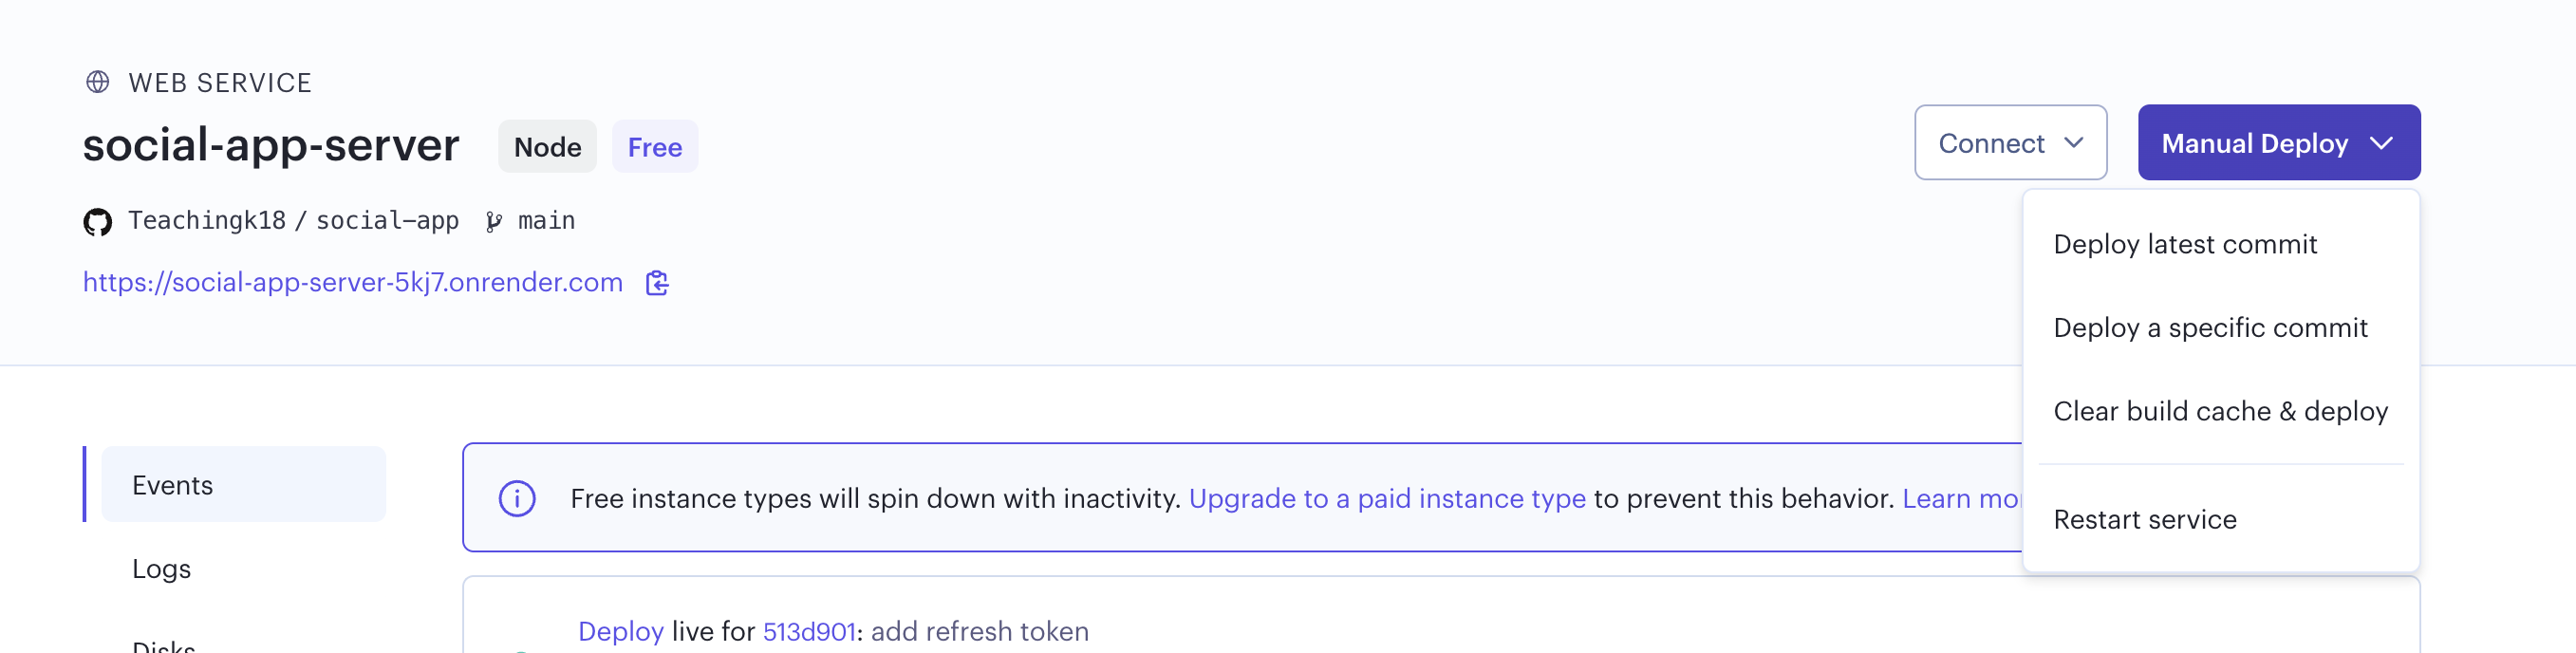Viewport: 2576px width, 653px height.
Task: Switch to the Logs sidebar tab
Action: (162, 568)
